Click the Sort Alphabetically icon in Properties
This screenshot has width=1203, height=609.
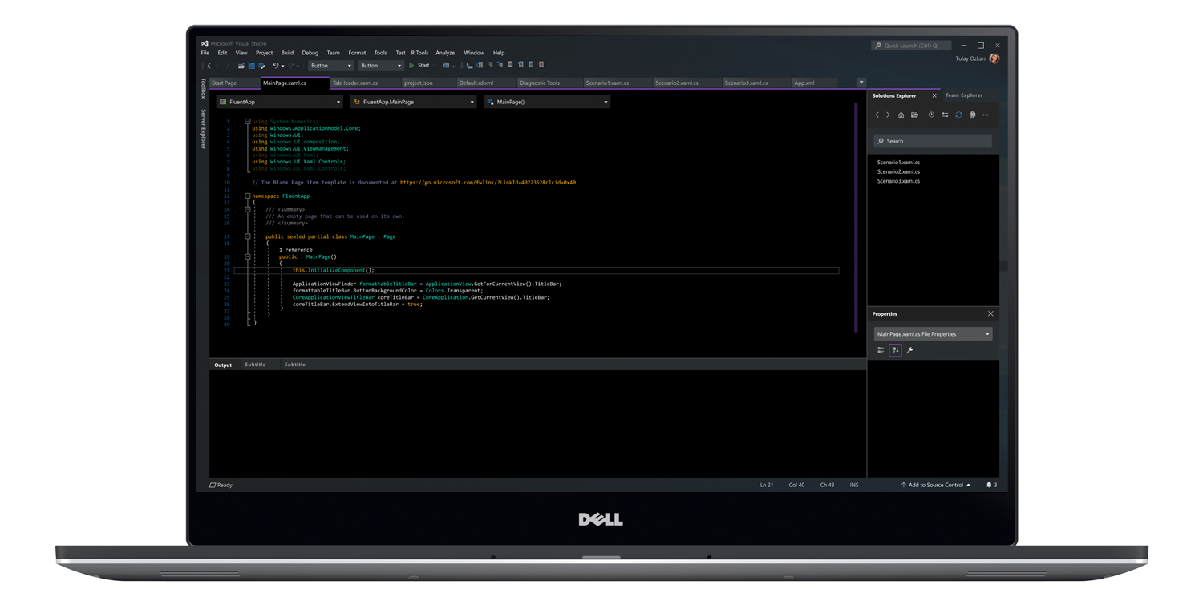896,349
